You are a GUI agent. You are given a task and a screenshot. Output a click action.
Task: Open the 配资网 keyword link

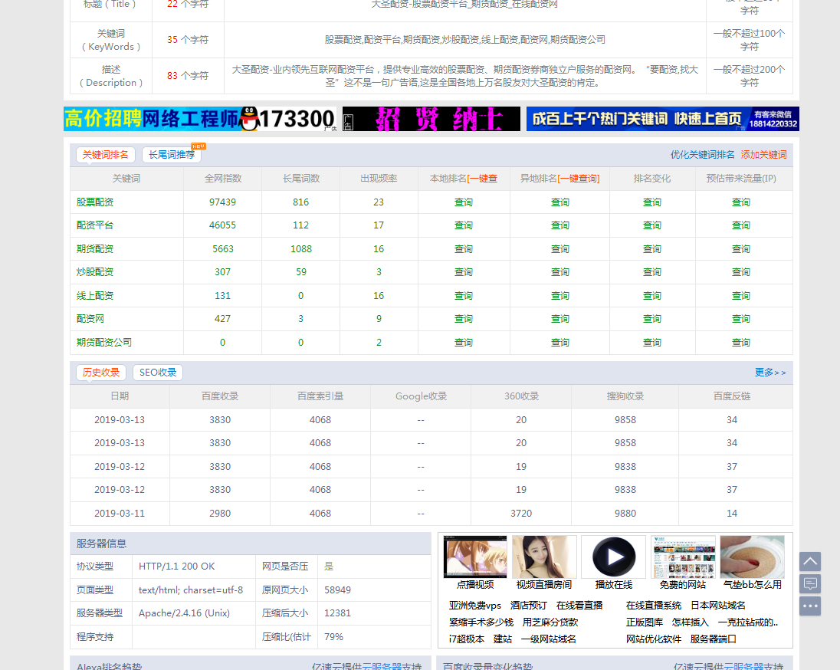tap(90, 318)
